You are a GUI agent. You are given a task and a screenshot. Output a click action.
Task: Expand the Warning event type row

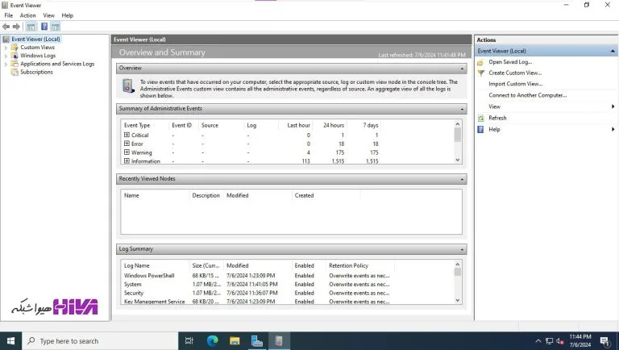pos(127,152)
